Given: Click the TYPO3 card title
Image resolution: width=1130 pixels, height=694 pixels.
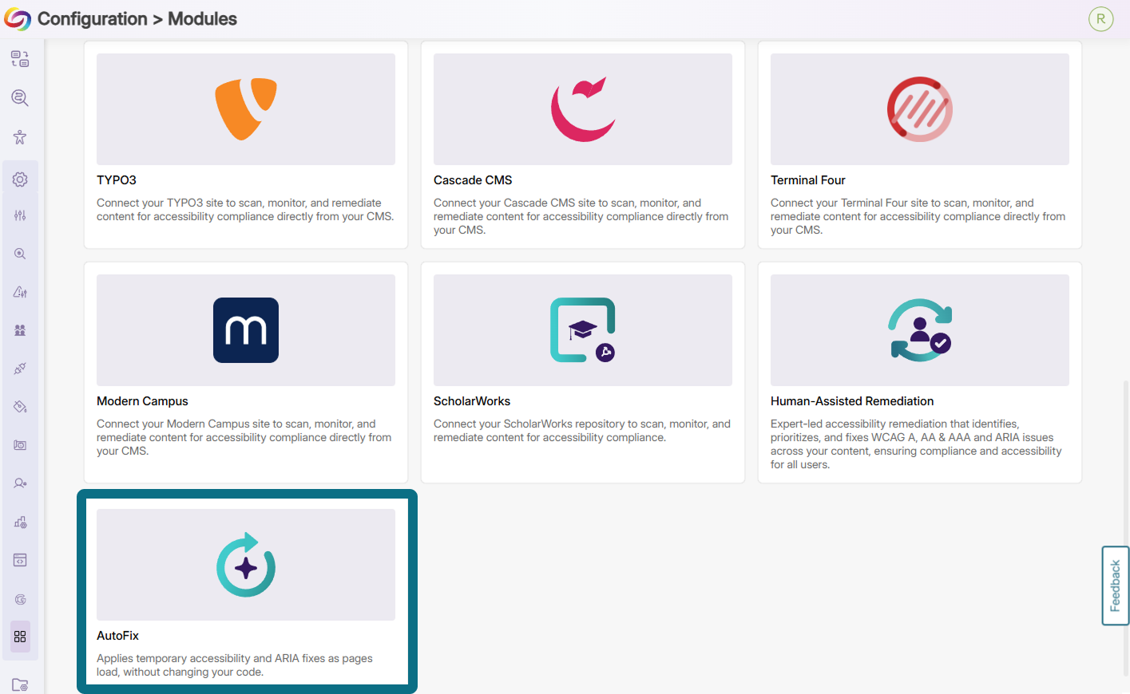Looking at the screenshot, I should [x=117, y=180].
